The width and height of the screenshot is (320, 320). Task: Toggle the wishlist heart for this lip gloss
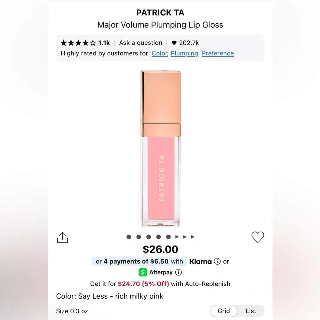coord(258,237)
